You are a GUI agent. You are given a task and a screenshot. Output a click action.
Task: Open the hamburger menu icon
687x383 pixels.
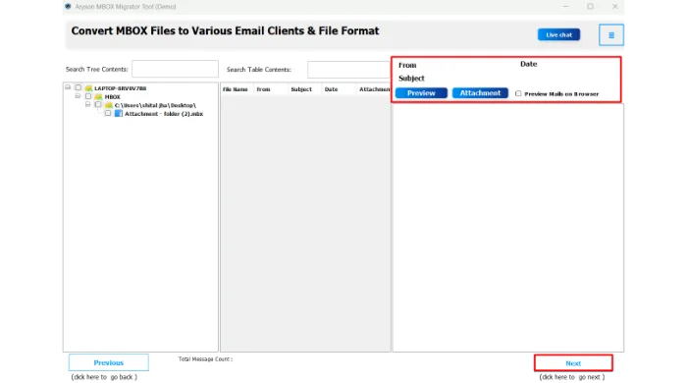point(611,35)
